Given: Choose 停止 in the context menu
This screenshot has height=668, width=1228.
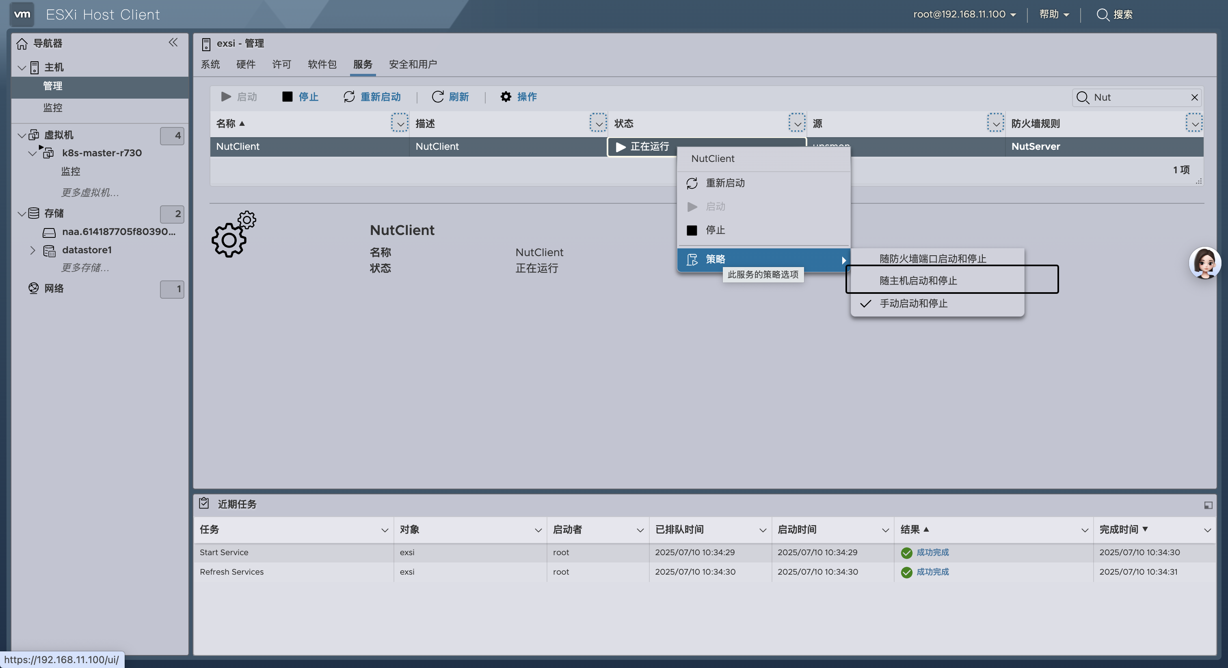Looking at the screenshot, I should tap(764, 230).
